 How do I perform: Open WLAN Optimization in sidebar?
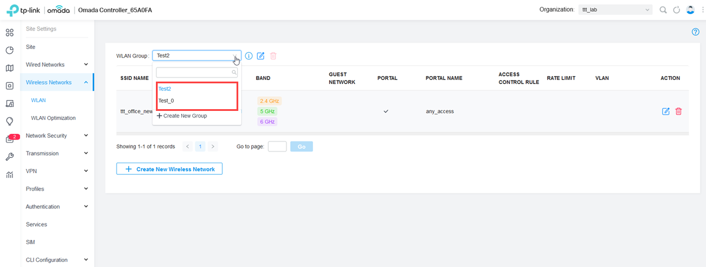[x=53, y=118]
